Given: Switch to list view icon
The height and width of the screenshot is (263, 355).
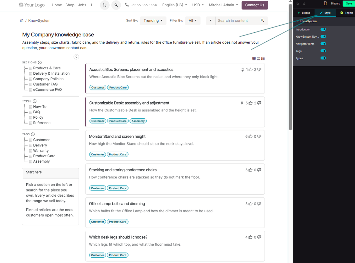Looking at the screenshot, I should [263, 58].
